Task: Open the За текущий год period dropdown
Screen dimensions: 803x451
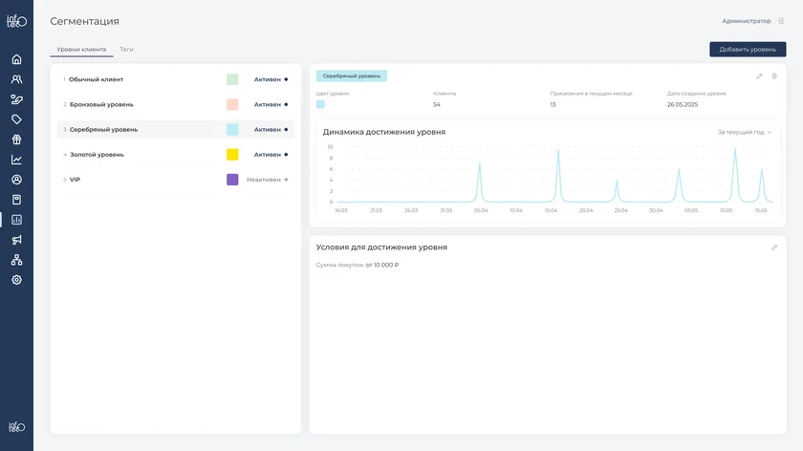Action: click(x=744, y=132)
